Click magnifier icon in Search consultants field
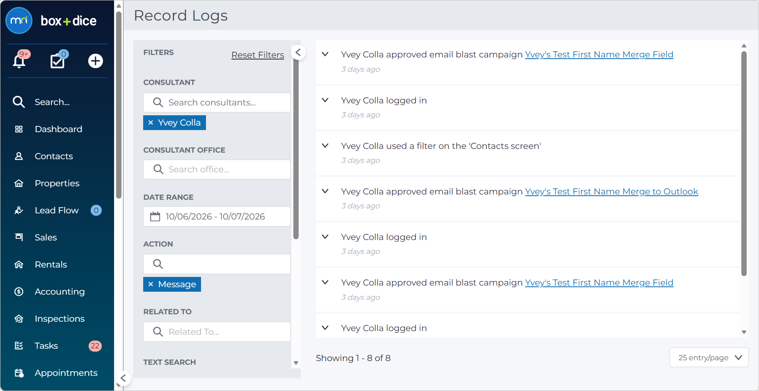This screenshot has height=391, width=759. pos(158,103)
